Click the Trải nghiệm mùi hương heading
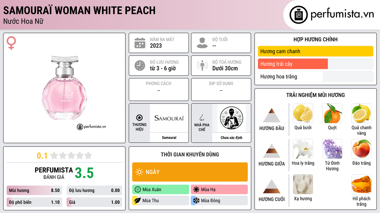This screenshot has height=213, width=380. pos(315,95)
